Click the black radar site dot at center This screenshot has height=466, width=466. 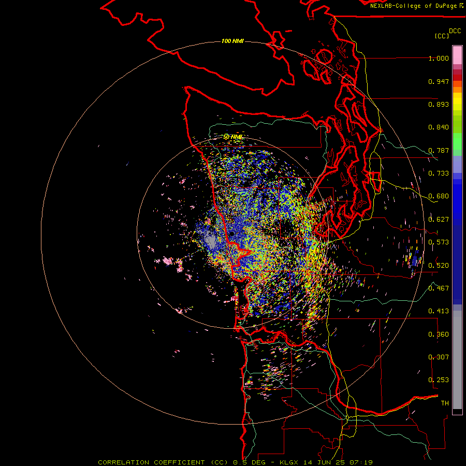pos(232,234)
